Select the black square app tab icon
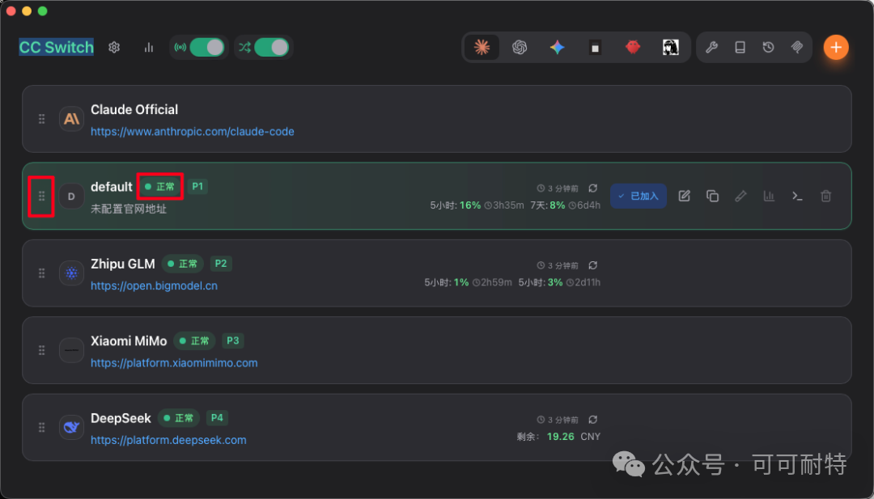 click(x=595, y=48)
